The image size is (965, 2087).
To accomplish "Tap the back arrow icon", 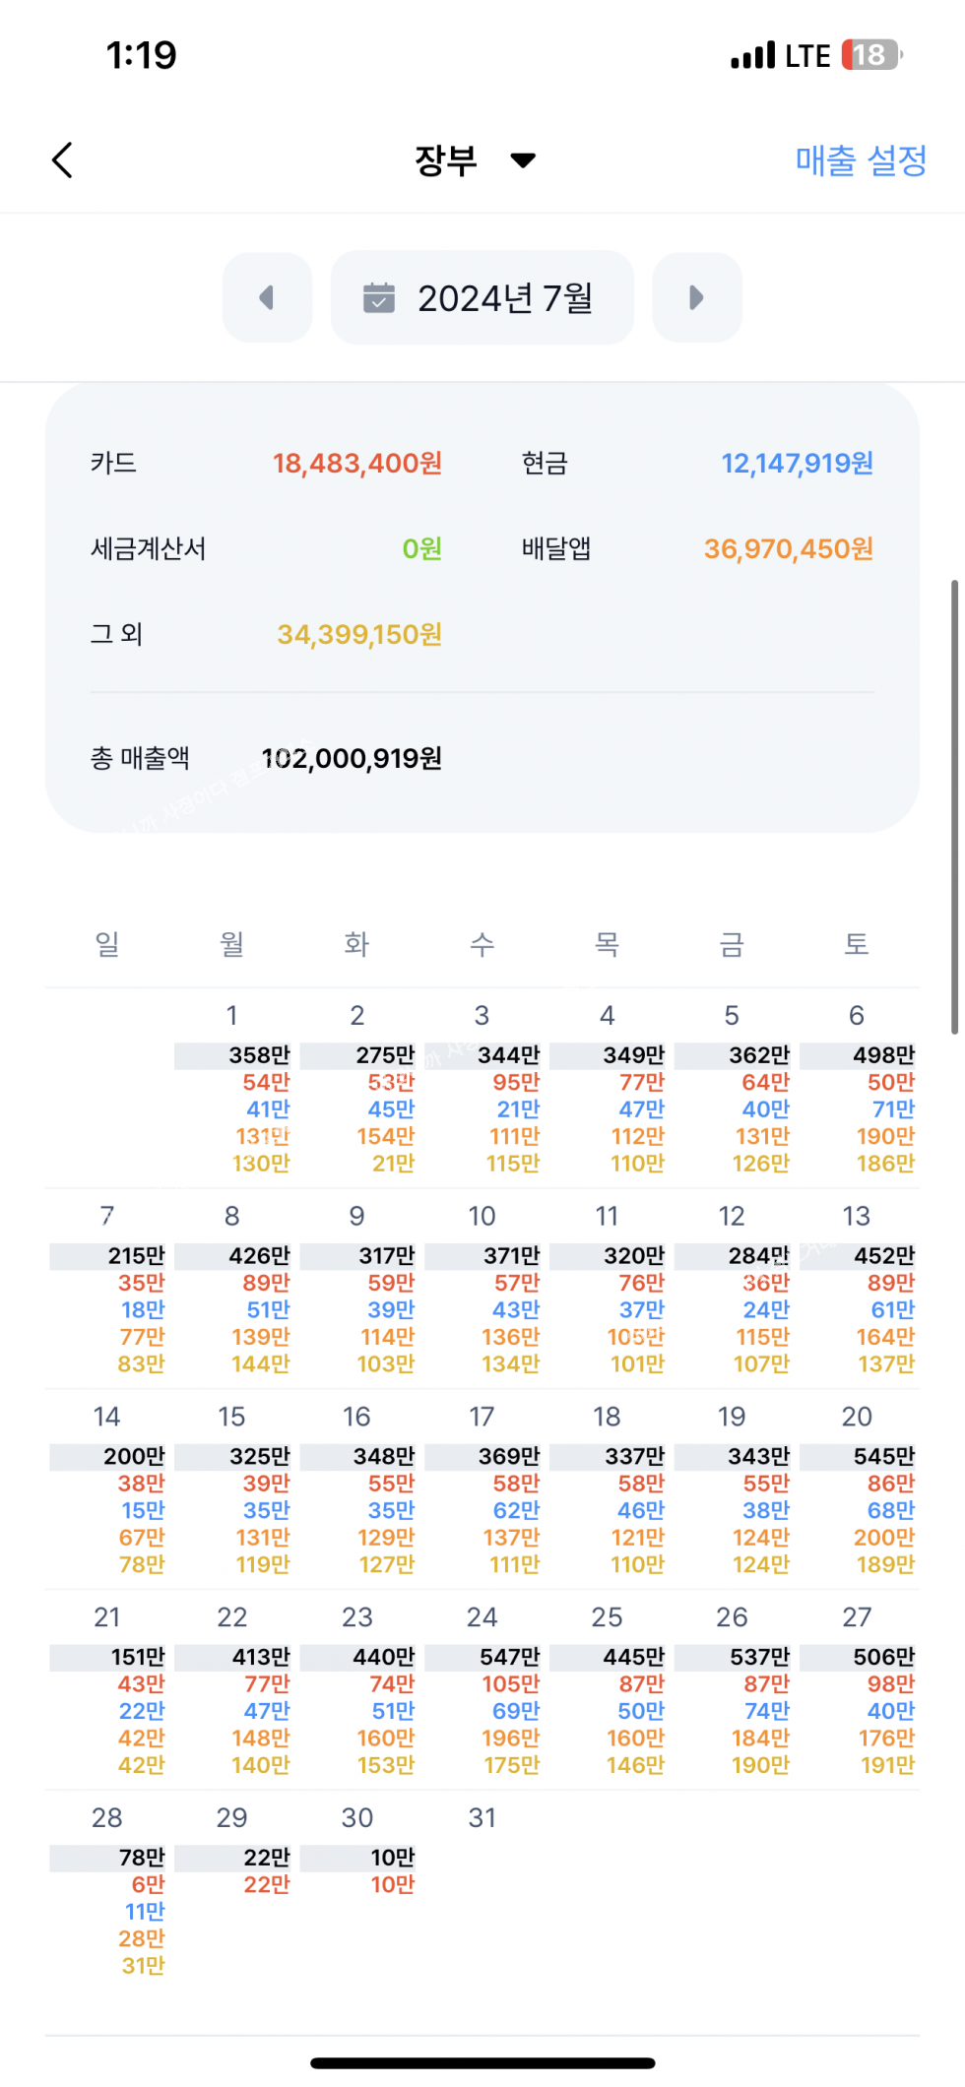I will click(x=62, y=160).
